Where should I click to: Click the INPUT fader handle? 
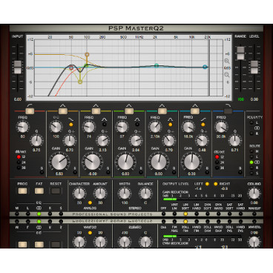click(x=18, y=68)
